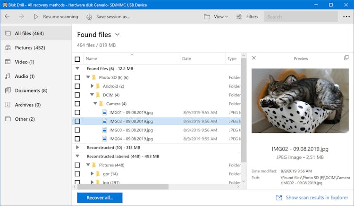Click the vertical scrollbar of file list
This screenshot has width=354, height=206.
click(x=244, y=110)
